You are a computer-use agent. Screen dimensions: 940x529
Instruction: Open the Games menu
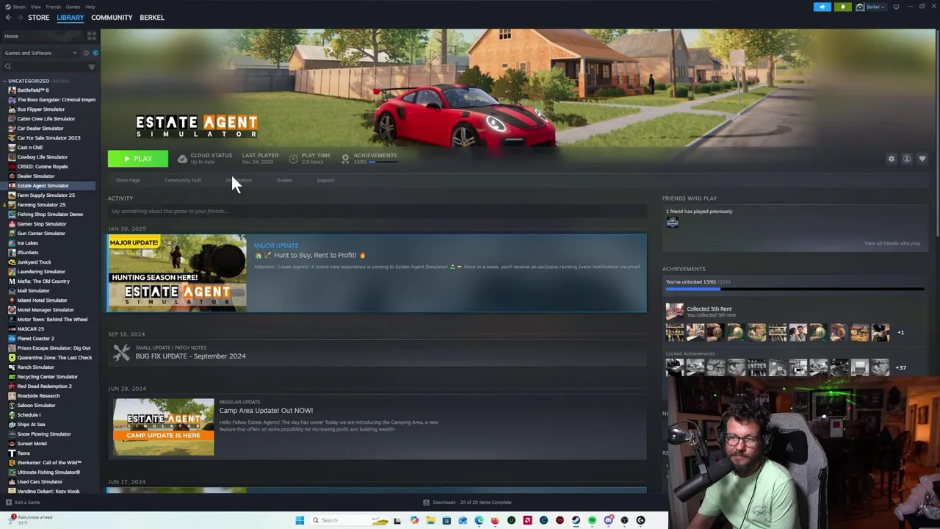pyautogui.click(x=73, y=7)
